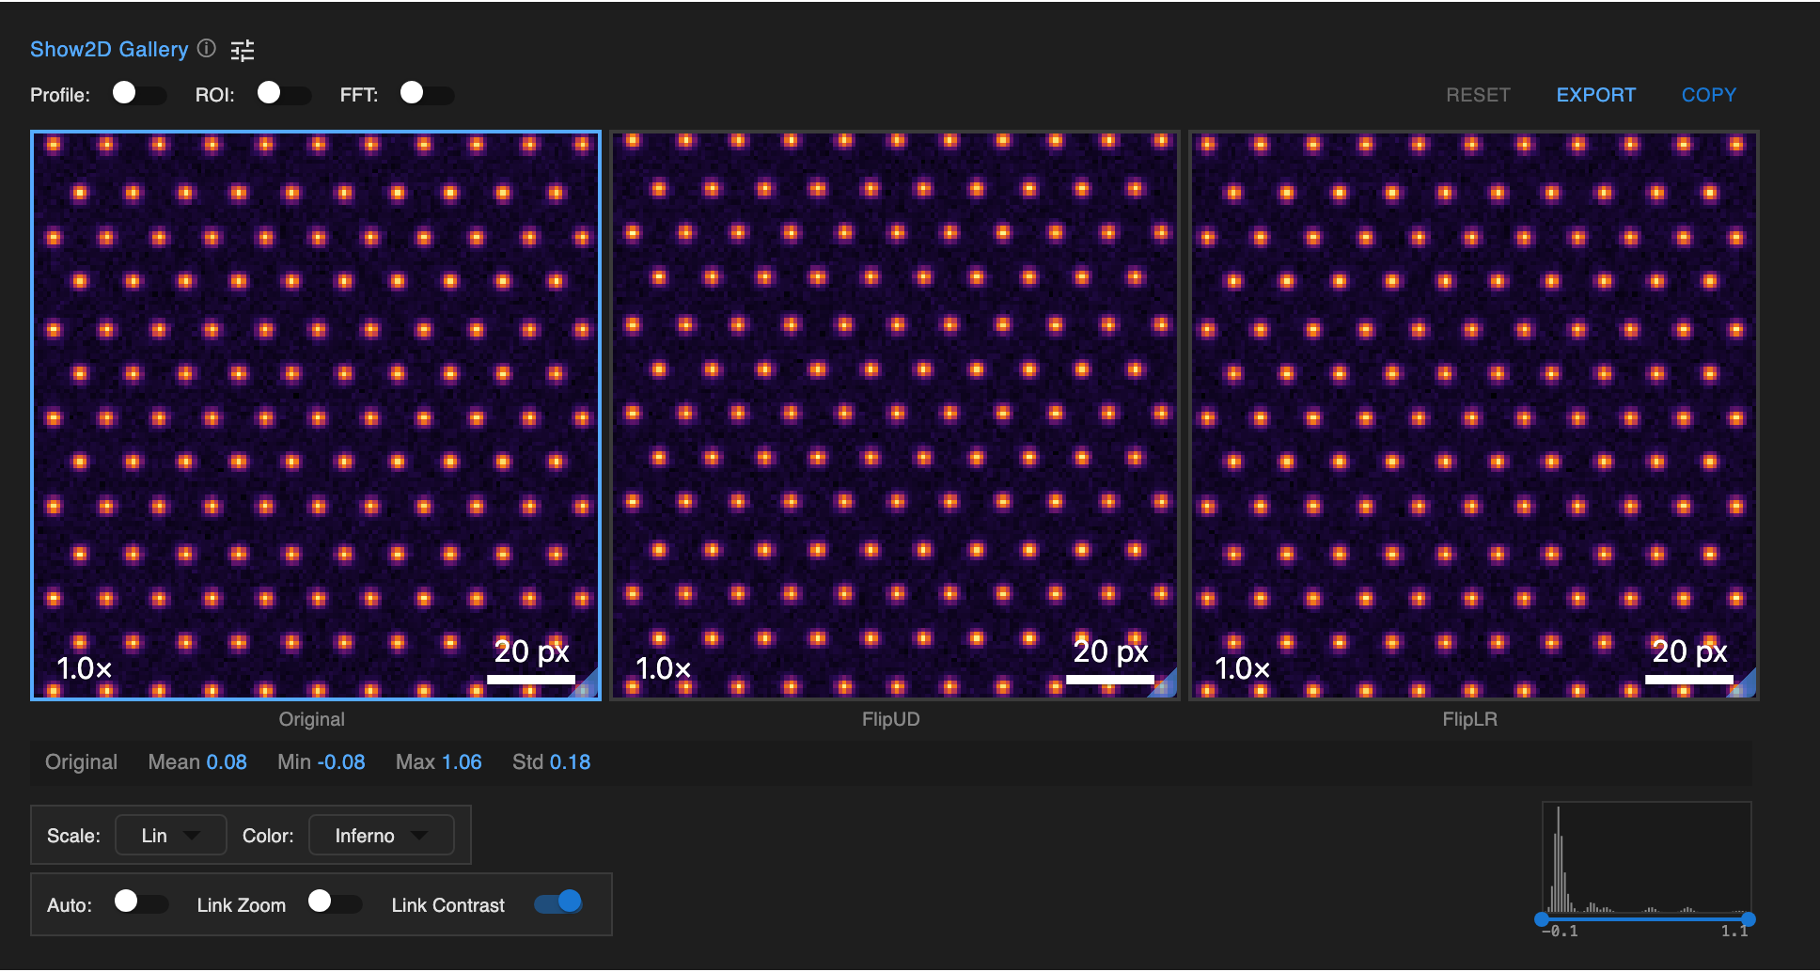The image size is (1820, 972).
Task: Click the 1.0× zoom indicator on Original panel
Action: (83, 669)
